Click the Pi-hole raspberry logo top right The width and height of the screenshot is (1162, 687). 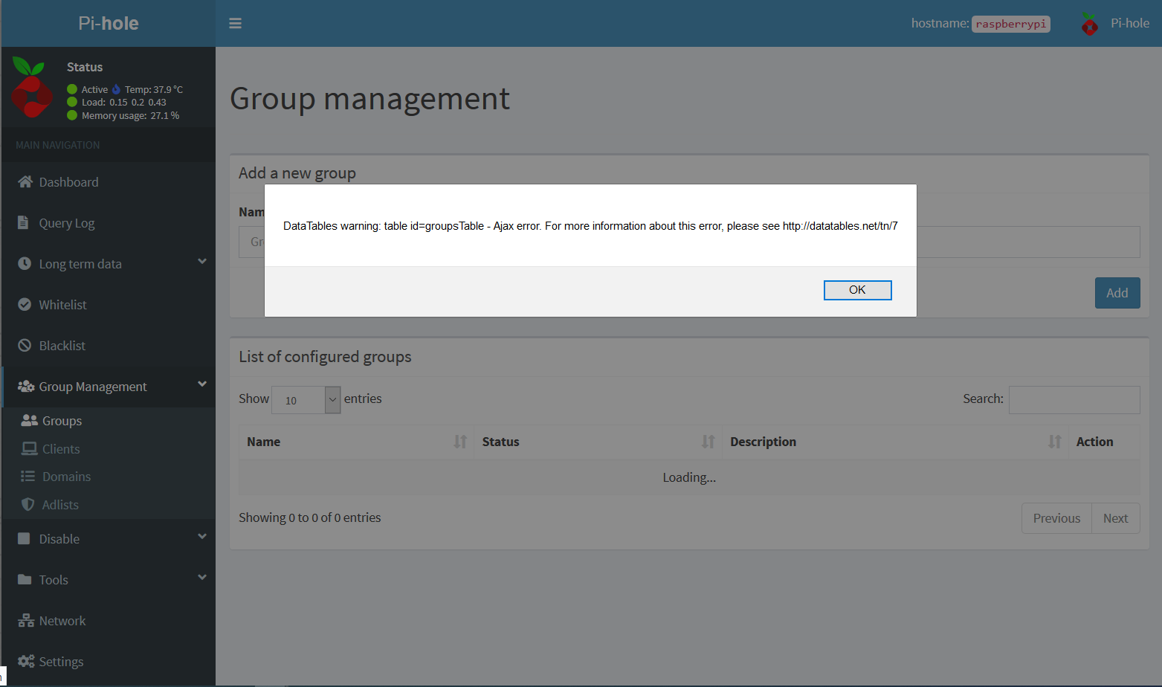coord(1088,23)
